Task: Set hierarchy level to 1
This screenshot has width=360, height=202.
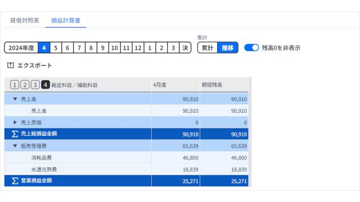Action: click(x=15, y=85)
